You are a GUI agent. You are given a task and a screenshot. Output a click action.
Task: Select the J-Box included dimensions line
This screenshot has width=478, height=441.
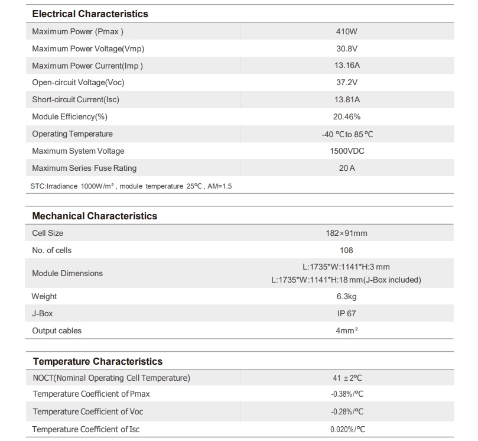[346, 280]
